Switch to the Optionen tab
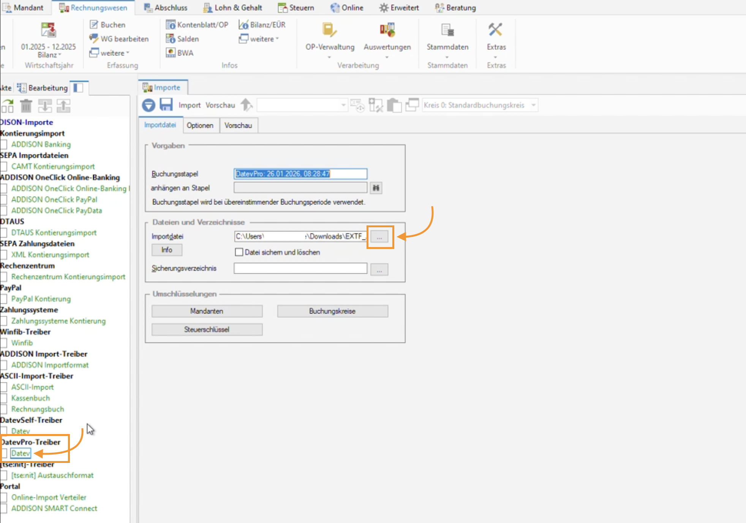Screen dimensions: 746x523 [200, 125]
